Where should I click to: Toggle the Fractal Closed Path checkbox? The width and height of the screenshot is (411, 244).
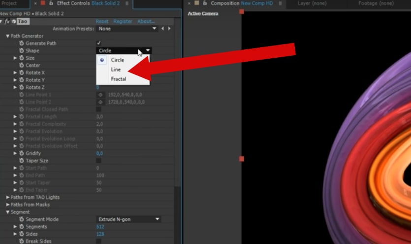tap(99, 109)
